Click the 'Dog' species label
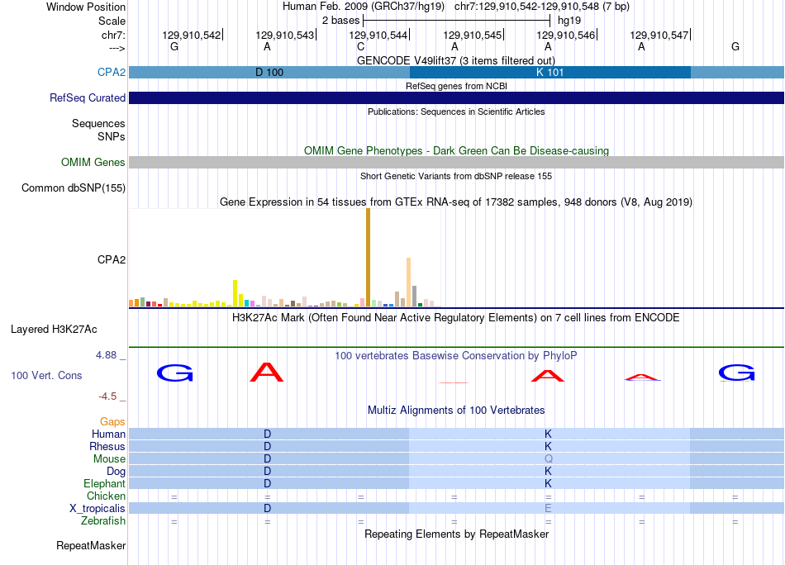Viewport: 785px width, 565px height. pos(116,471)
